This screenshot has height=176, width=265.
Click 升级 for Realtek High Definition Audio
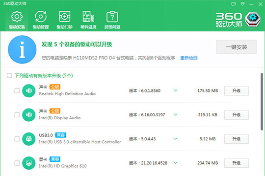236,91
